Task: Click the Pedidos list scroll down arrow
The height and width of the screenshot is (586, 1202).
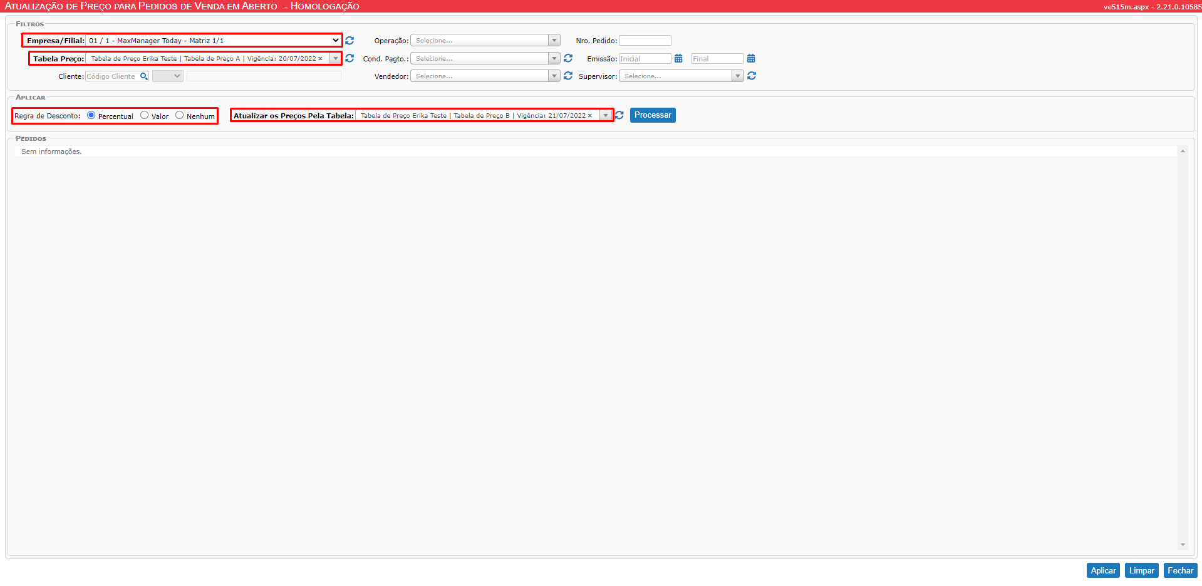Action: coord(1183,545)
